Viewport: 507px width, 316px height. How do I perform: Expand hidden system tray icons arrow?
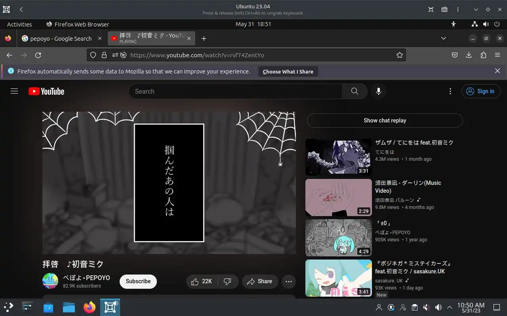pyautogui.click(x=450, y=307)
